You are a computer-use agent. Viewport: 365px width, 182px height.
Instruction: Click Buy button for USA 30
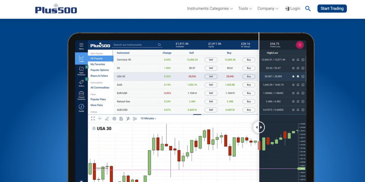249,76
